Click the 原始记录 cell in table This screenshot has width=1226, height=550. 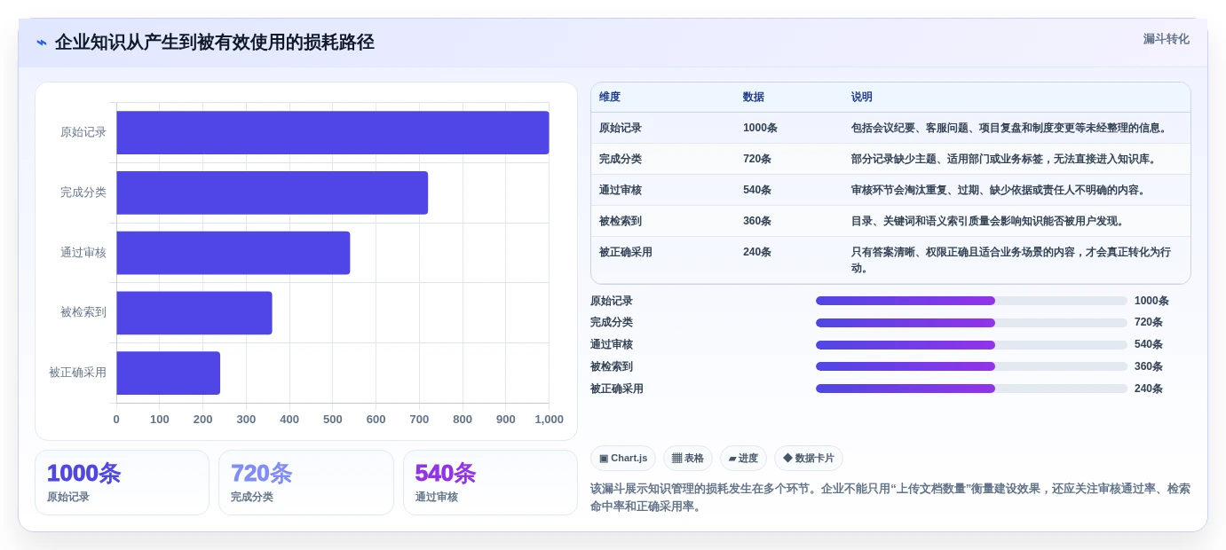point(621,128)
